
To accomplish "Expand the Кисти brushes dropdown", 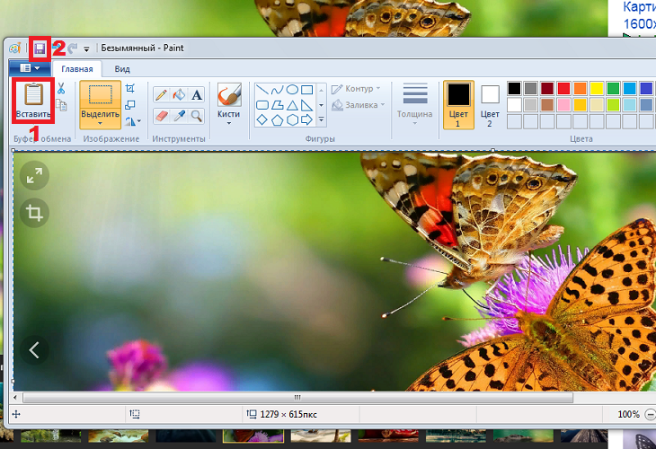I will [x=229, y=124].
